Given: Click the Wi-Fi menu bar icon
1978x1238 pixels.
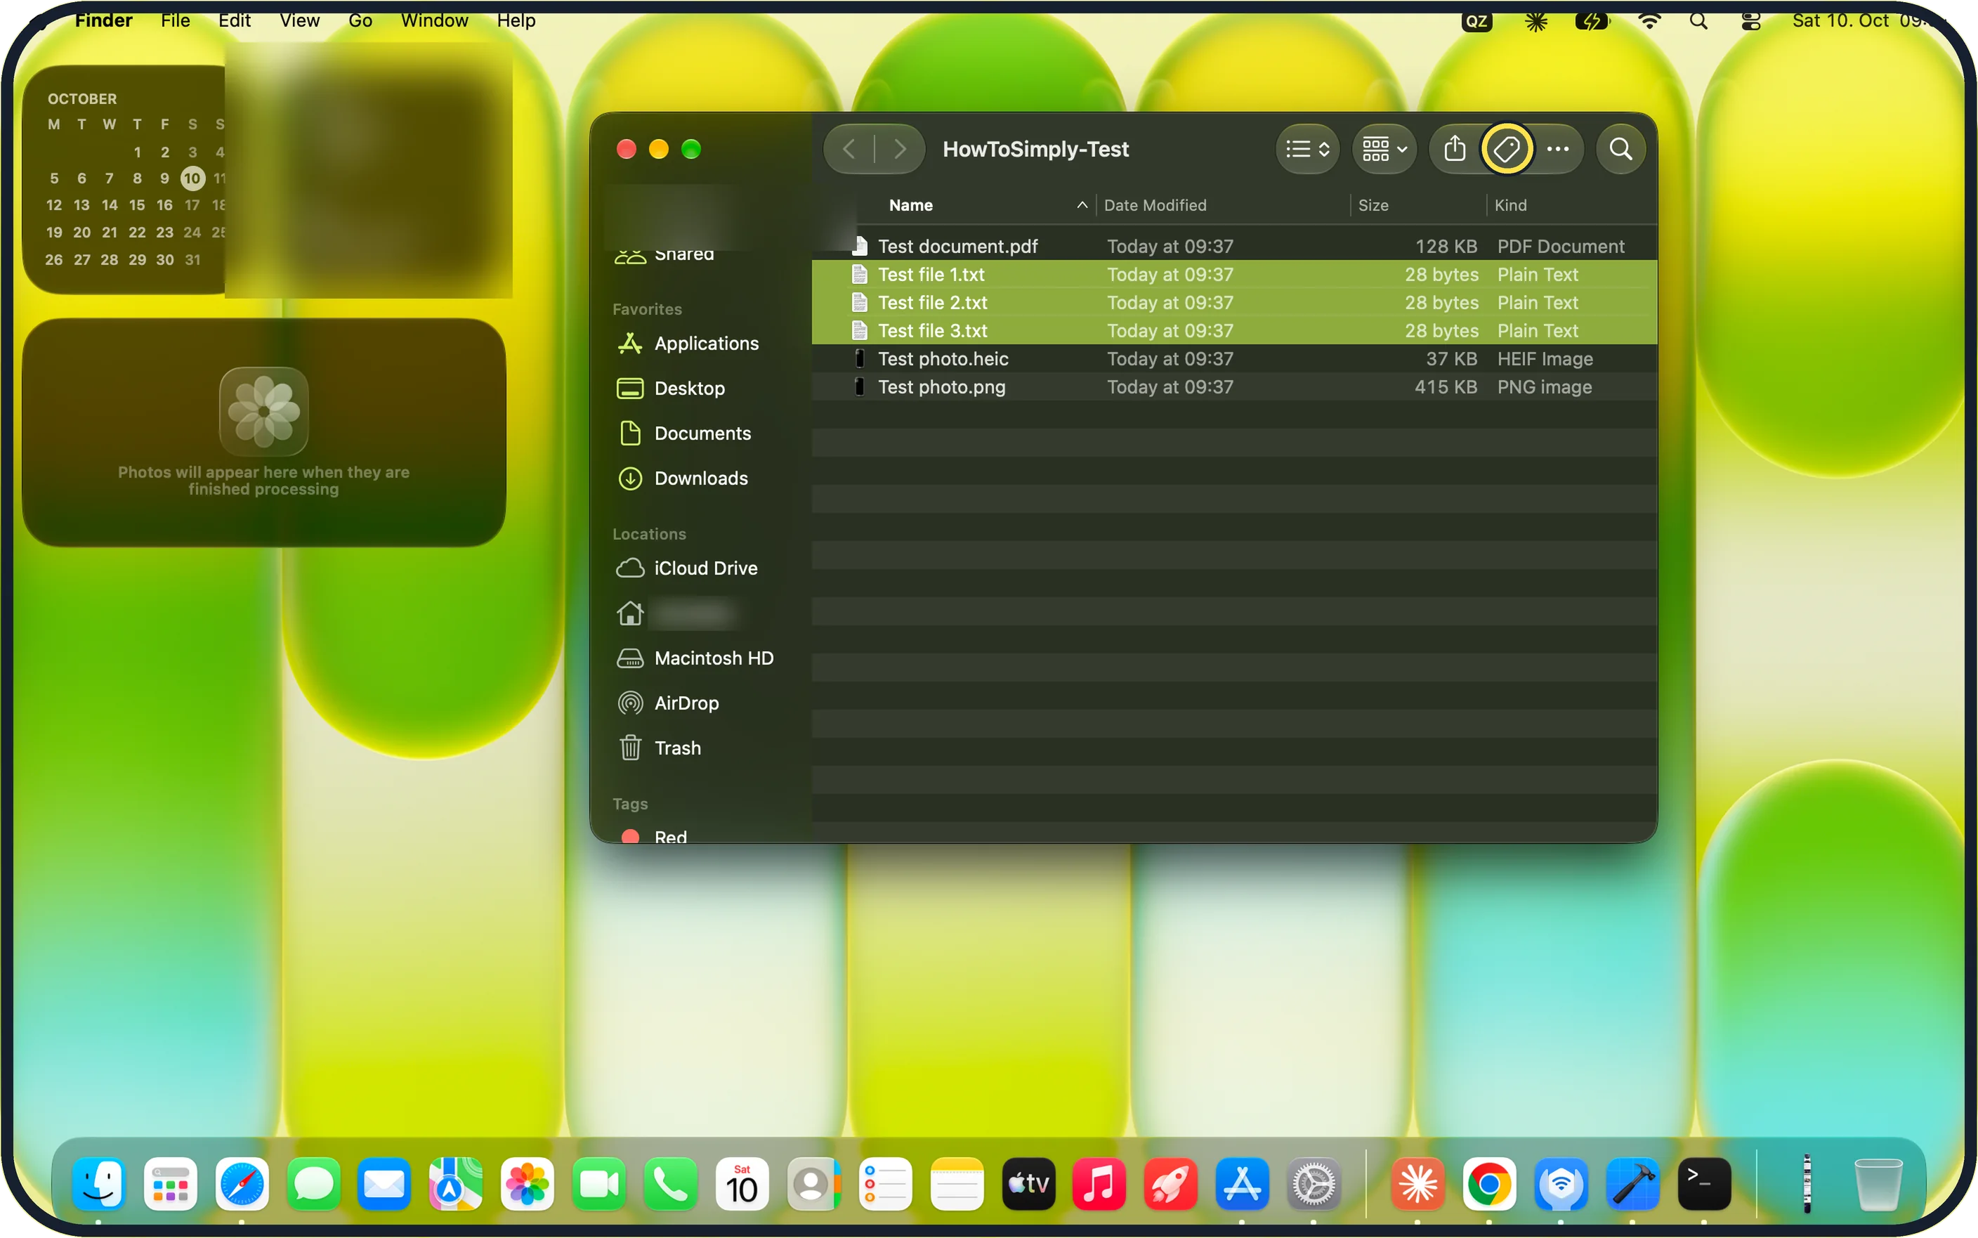Looking at the screenshot, I should click(1649, 21).
